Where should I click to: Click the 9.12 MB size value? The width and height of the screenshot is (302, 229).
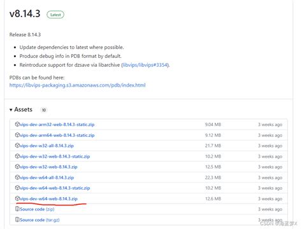tap(213, 135)
